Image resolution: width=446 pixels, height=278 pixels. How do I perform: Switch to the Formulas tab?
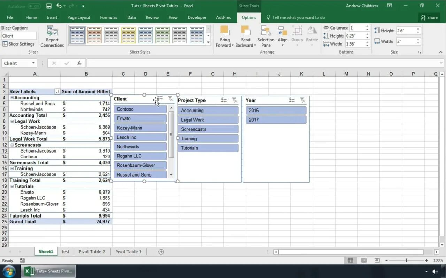109,17
